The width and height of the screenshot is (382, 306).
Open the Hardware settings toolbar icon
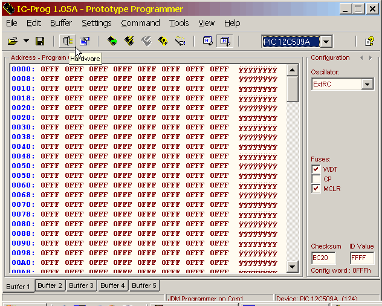68,41
